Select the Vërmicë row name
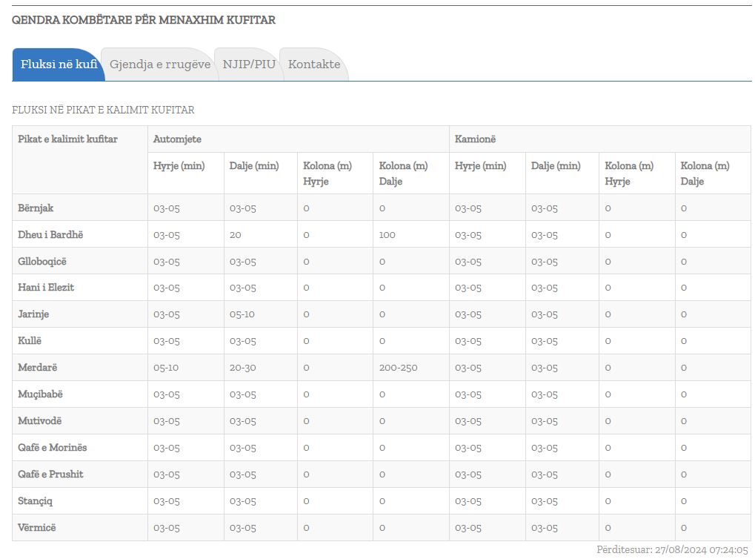The height and width of the screenshot is (559, 755). 37,528
